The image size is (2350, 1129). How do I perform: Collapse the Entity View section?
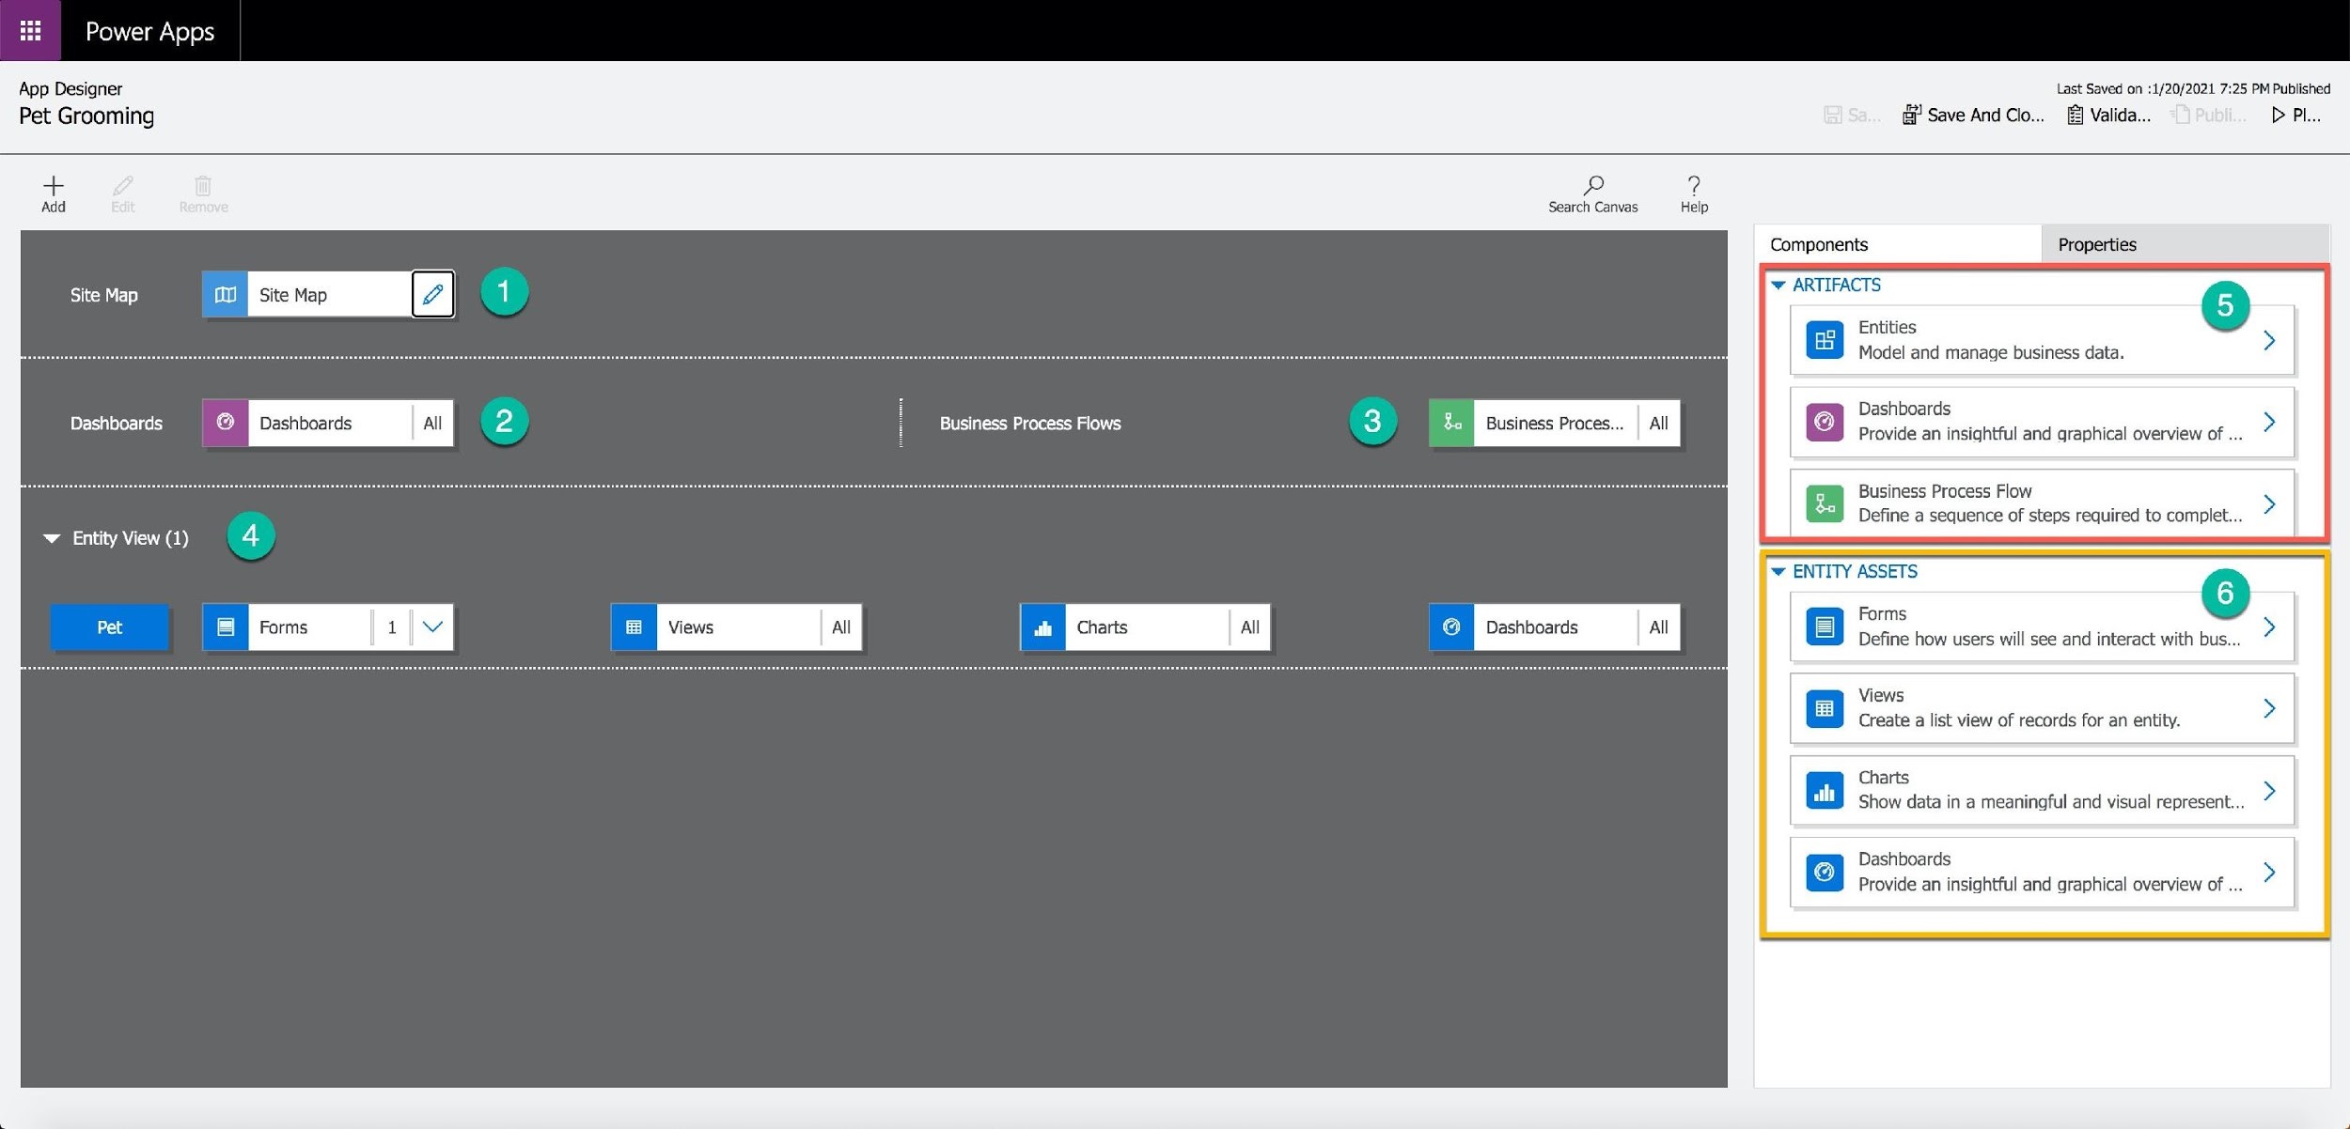tap(52, 538)
